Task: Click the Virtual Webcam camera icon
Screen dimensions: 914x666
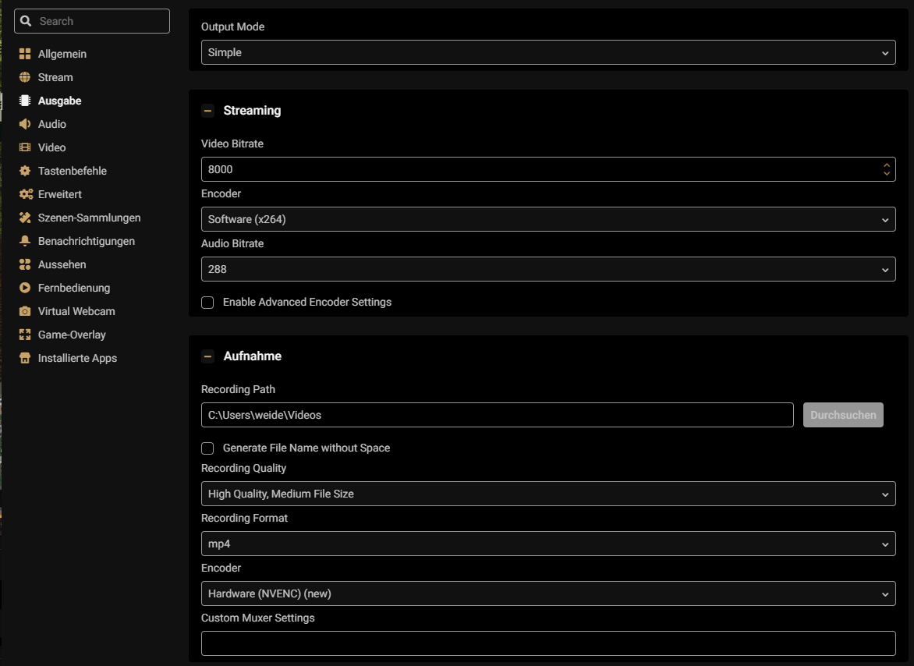Action: (x=24, y=311)
